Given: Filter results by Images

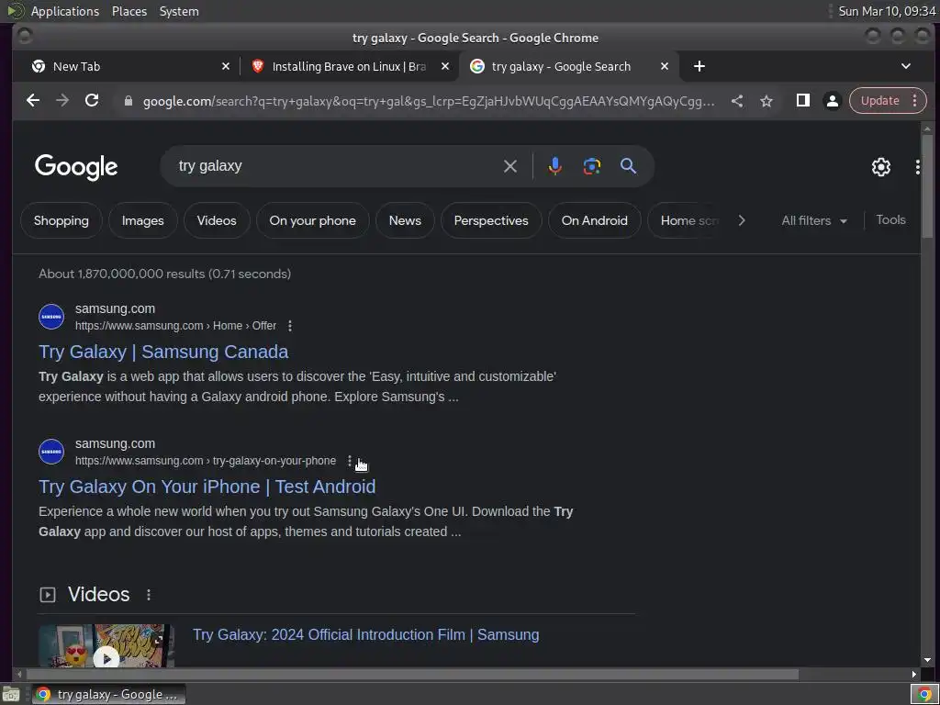Looking at the screenshot, I should click(142, 220).
